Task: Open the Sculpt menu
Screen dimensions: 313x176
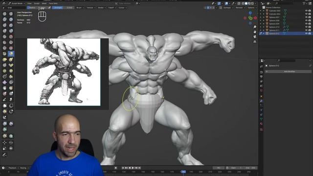Action: click(x=37, y=3)
